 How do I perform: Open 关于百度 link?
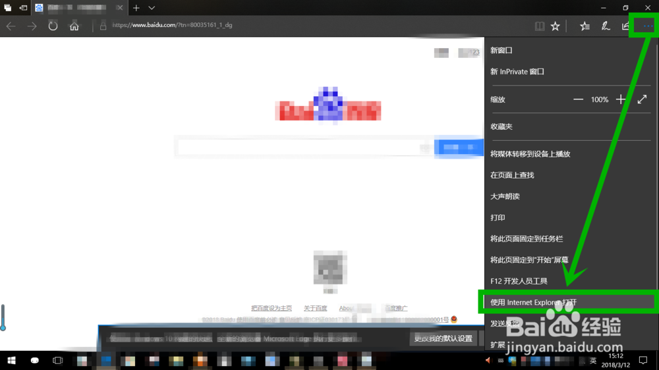(315, 308)
